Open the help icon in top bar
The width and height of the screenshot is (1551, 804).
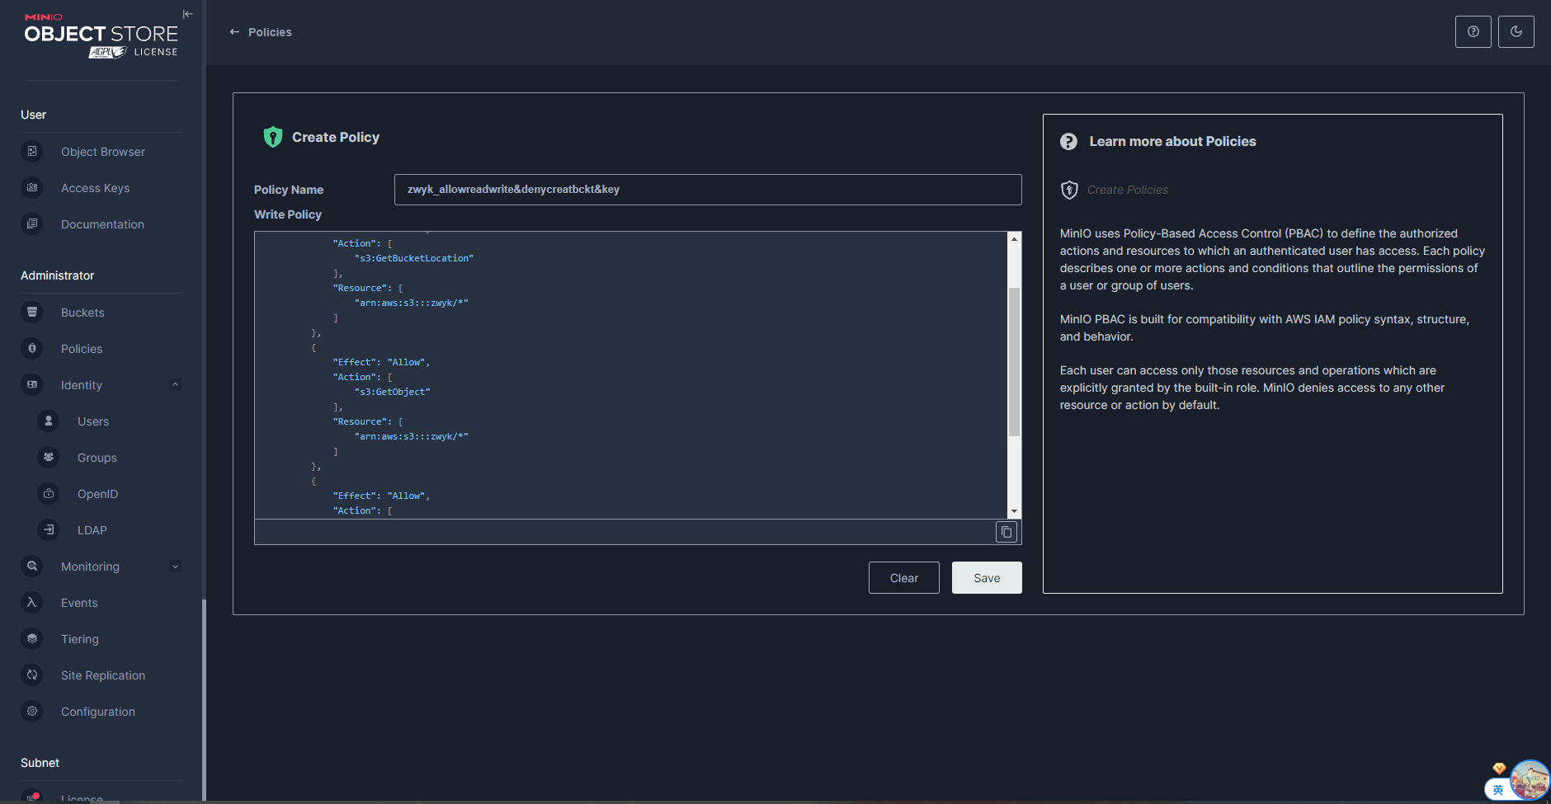[1473, 31]
